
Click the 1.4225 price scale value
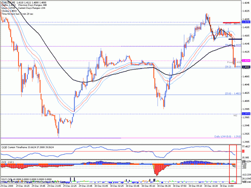(246, 11)
